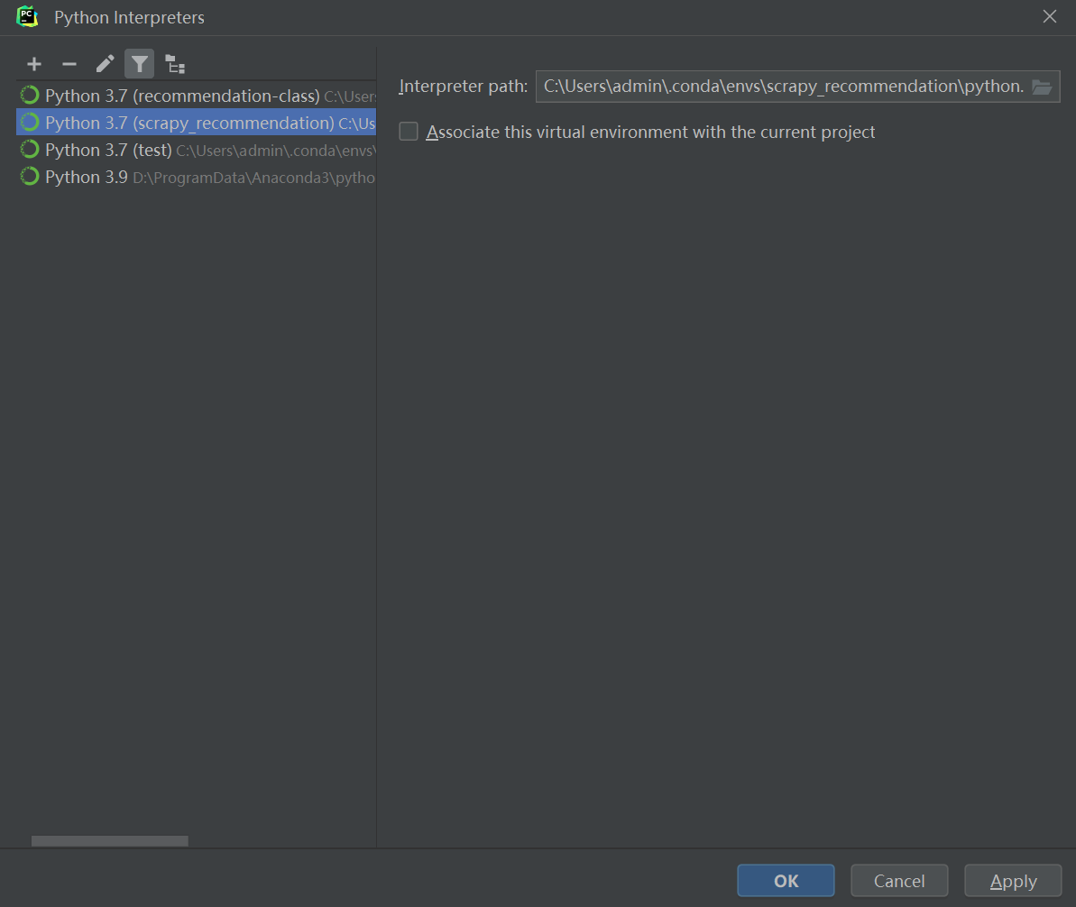The image size is (1076, 907).
Task: Select Python 3.7 (scrapy_recommendation) interpreter
Action: [189, 123]
